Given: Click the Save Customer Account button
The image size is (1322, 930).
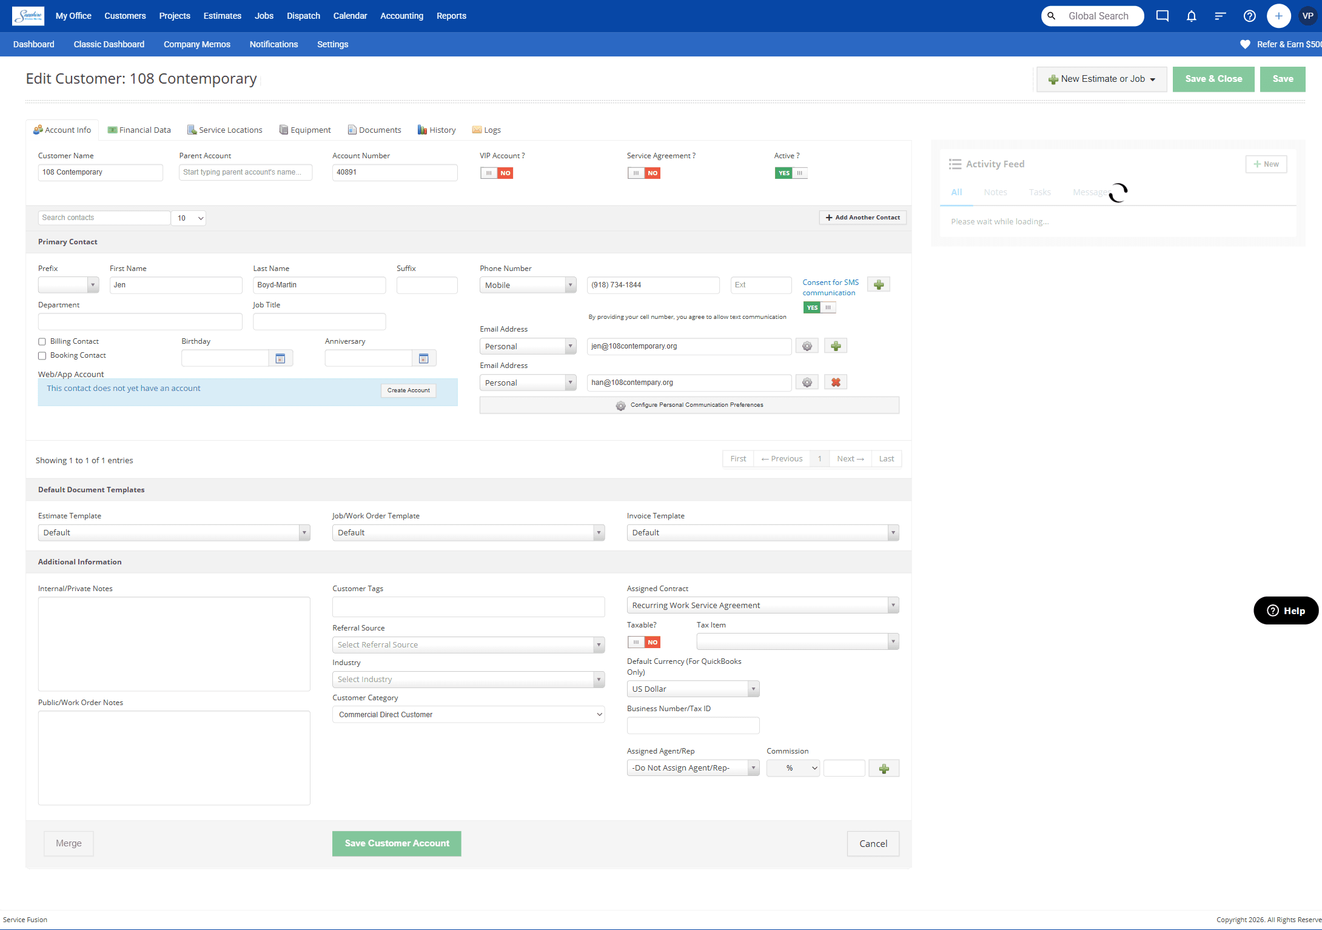Looking at the screenshot, I should pos(397,844).
